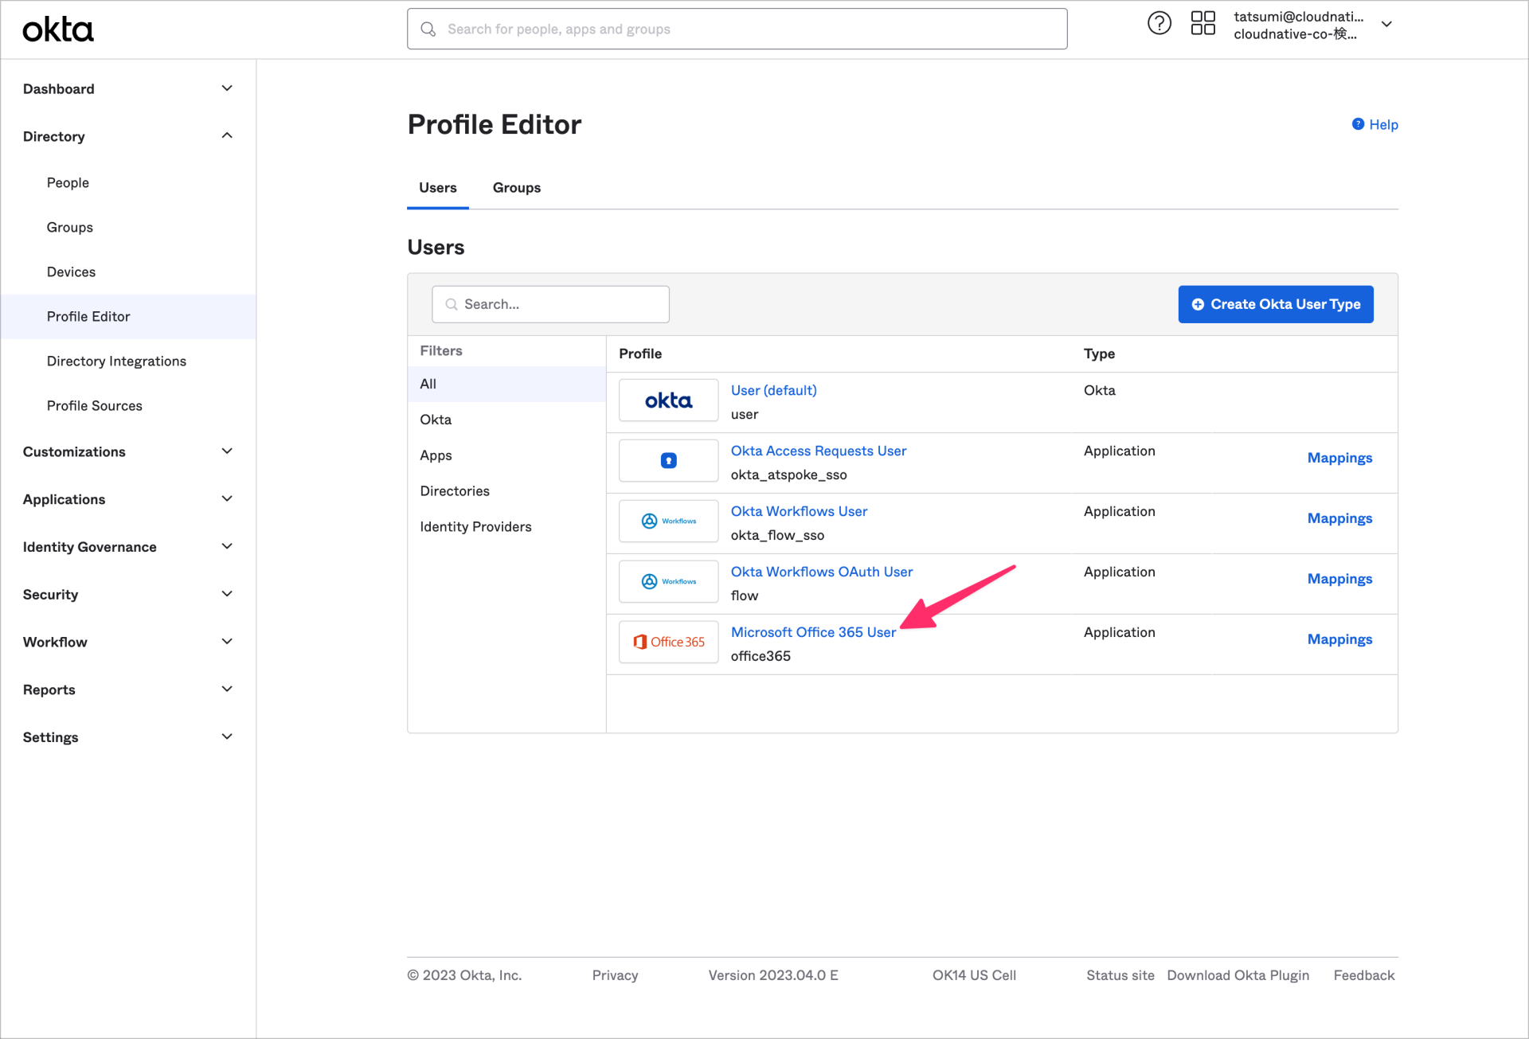Click the Workflows icon in the flow row
Screen dimensions: 1529x1039
click(668, 581)
